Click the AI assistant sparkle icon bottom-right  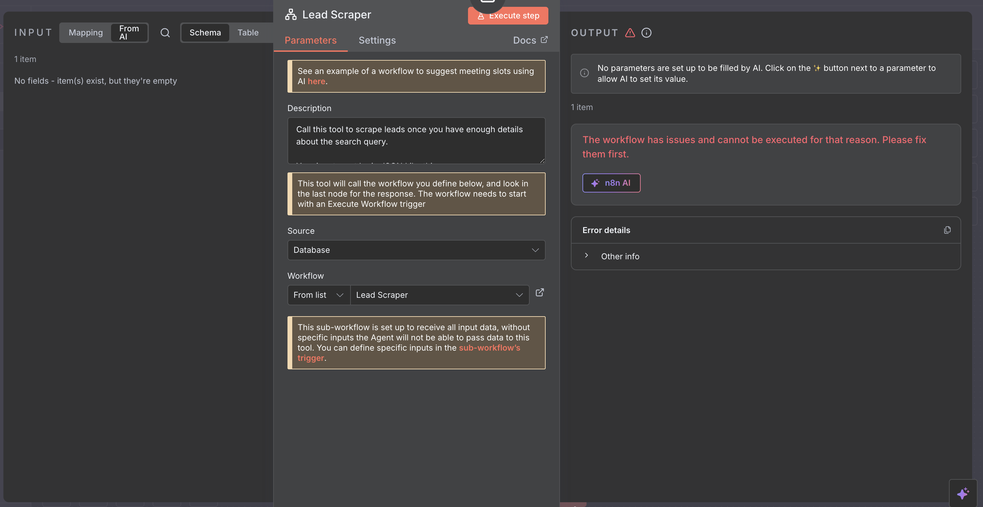click(x=963, y=493)
